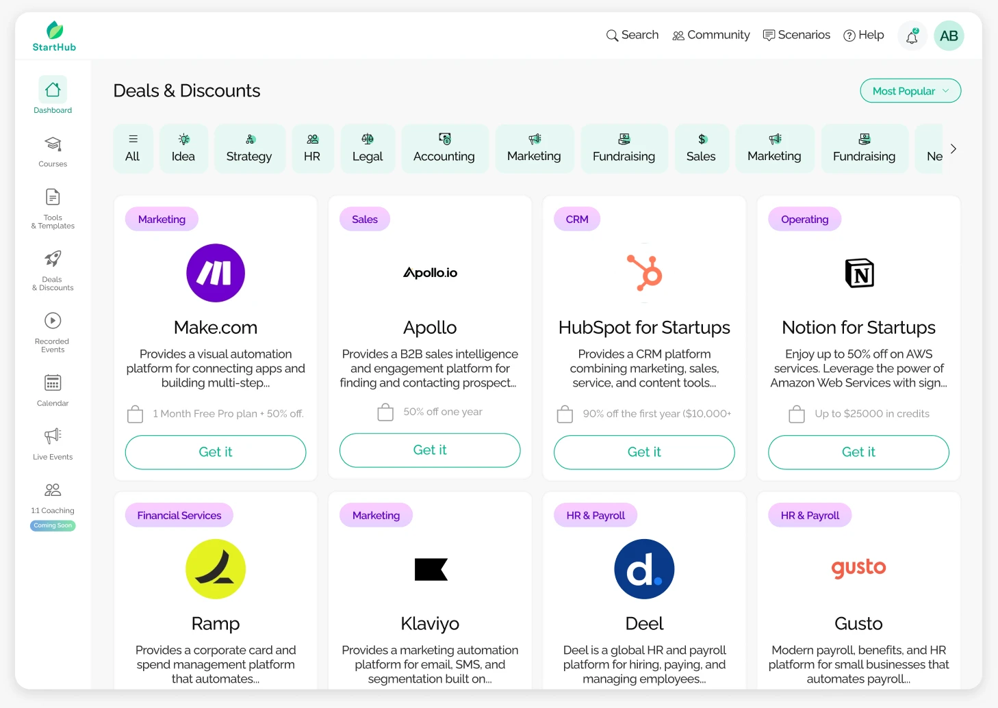The height and width of the screenshot is (708, 998).
Task: Click the Apollo.io logo
Action: 430,273
